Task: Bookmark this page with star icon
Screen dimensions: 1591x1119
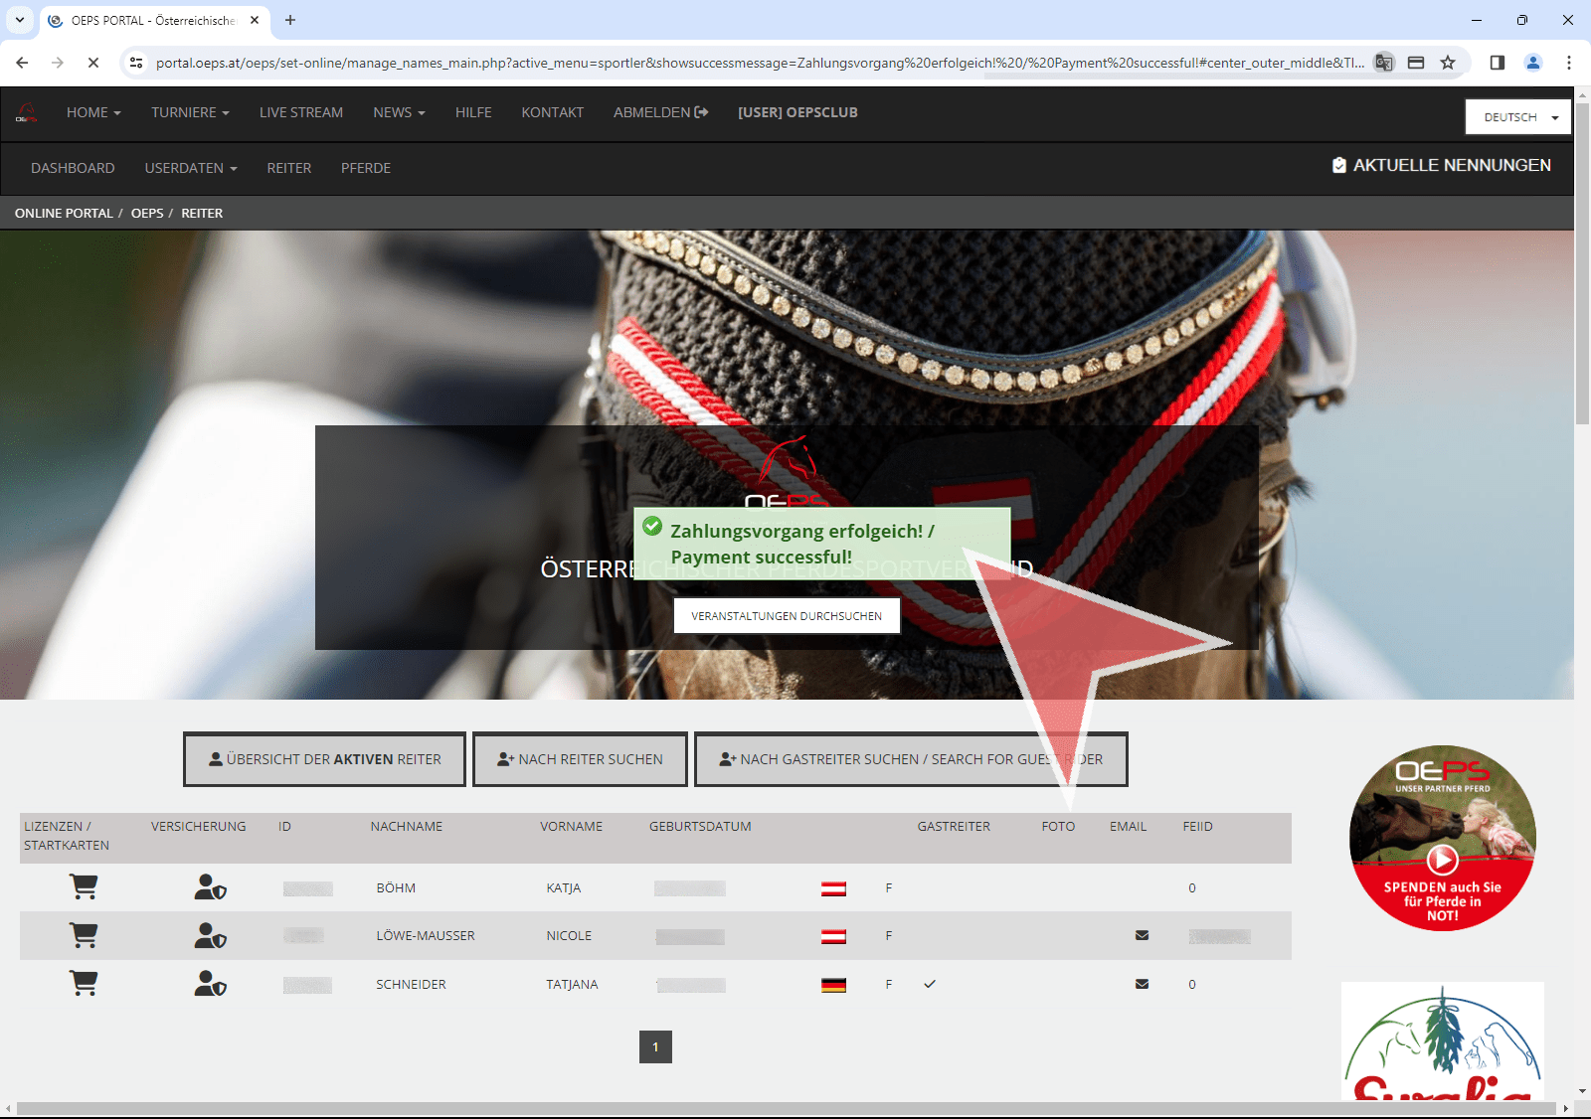Action: (1448, 63)
